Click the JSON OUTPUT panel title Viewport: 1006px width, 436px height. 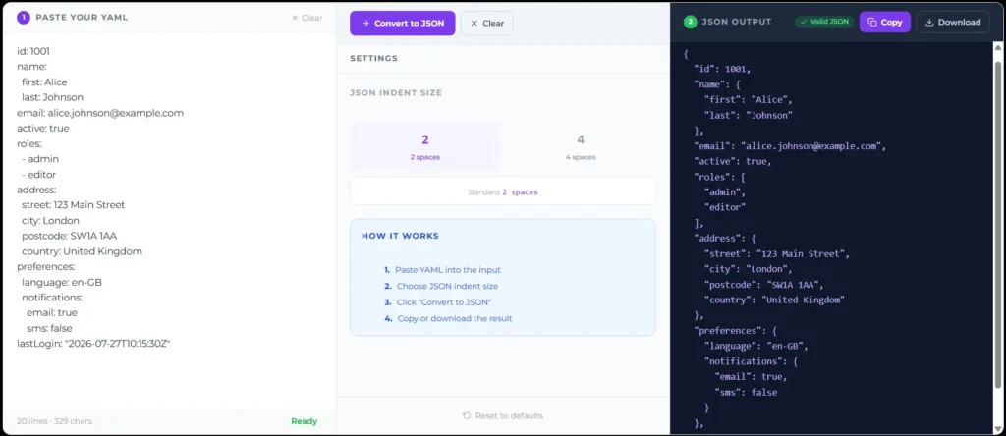point(737,22)
